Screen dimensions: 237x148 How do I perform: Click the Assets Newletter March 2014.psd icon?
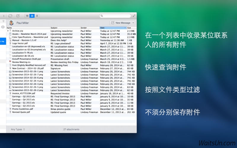10,34
